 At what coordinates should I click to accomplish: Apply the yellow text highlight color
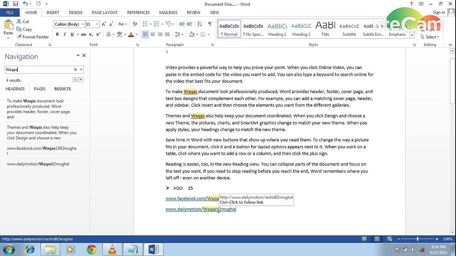pyautogui.click(x=120, y=34)
